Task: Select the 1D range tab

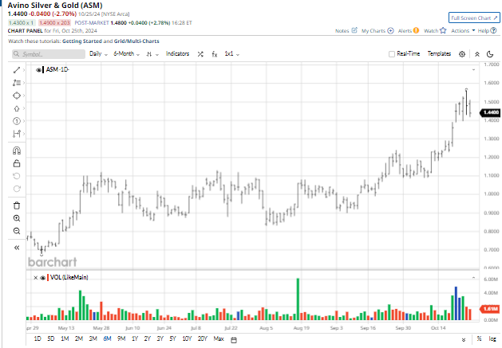Action: click(38, 338)
